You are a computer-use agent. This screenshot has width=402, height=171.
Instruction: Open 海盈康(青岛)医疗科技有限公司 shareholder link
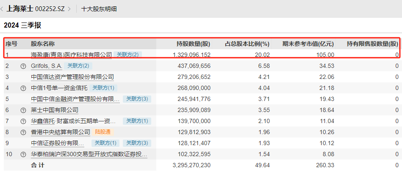71,55
